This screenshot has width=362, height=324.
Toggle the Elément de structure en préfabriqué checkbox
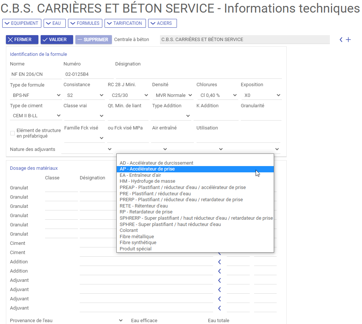point(13,133)
